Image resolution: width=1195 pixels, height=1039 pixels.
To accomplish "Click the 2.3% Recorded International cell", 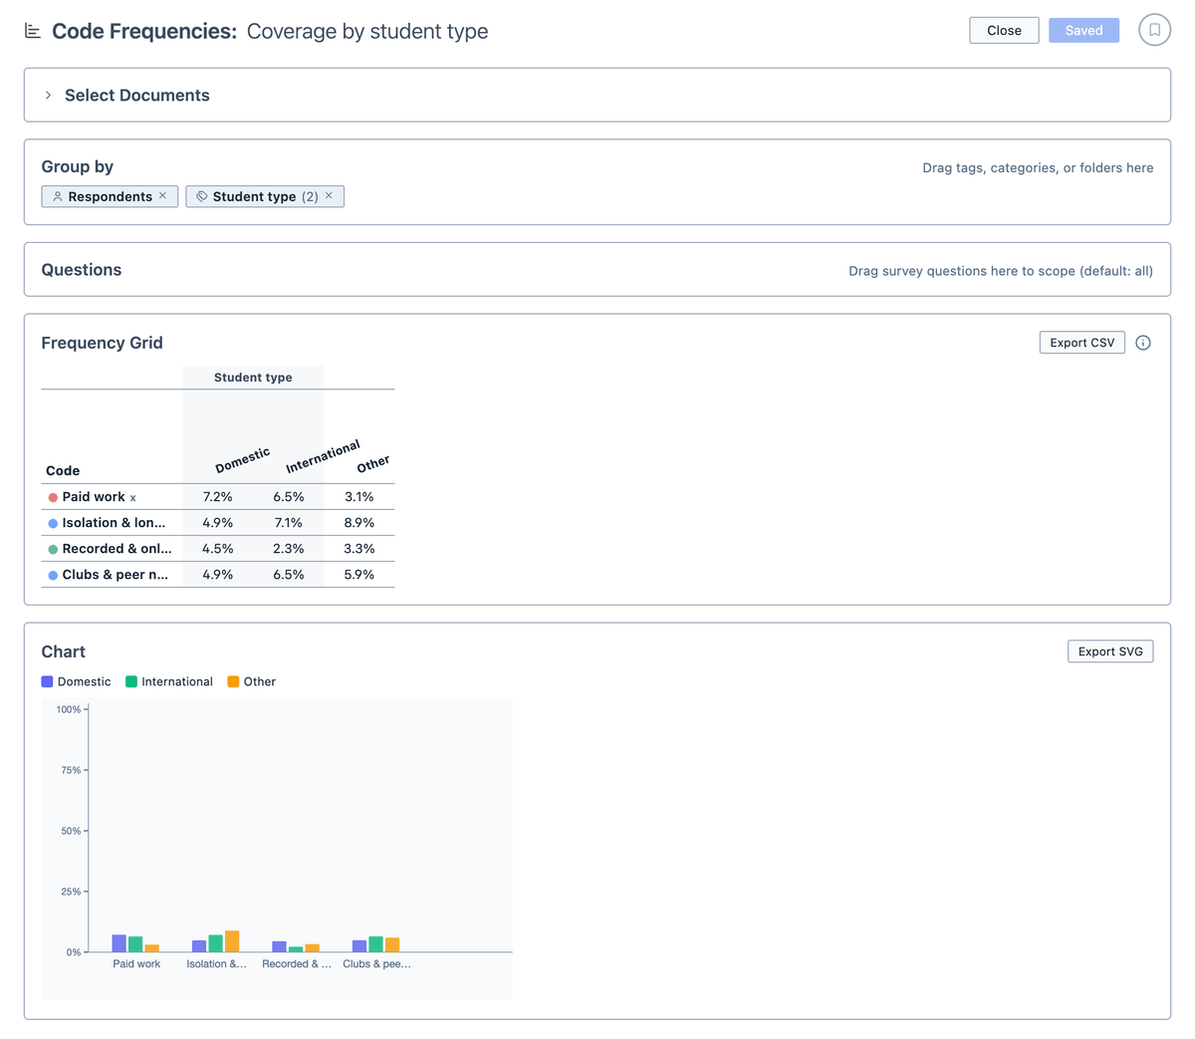I will [x=289, y=549].
